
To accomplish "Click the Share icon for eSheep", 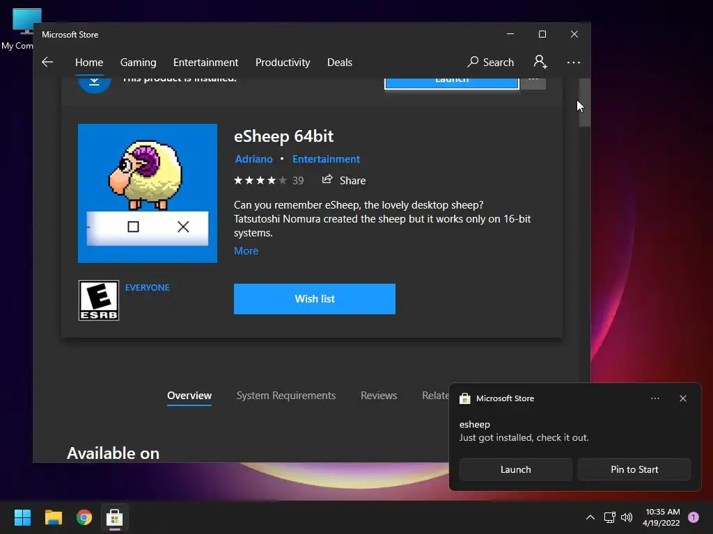I will [x=327, y=180].
